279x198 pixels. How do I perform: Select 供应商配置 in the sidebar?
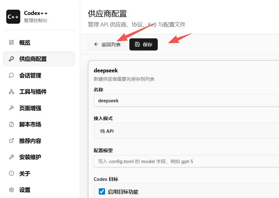39,59
